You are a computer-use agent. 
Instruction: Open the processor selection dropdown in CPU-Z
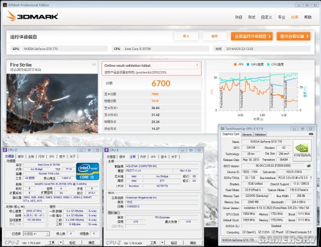37,234
